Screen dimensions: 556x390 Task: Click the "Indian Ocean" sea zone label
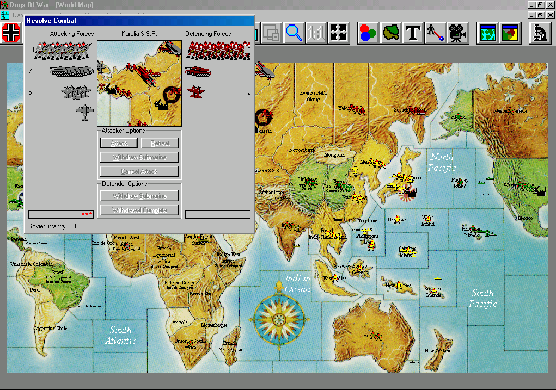pos(298,283)
